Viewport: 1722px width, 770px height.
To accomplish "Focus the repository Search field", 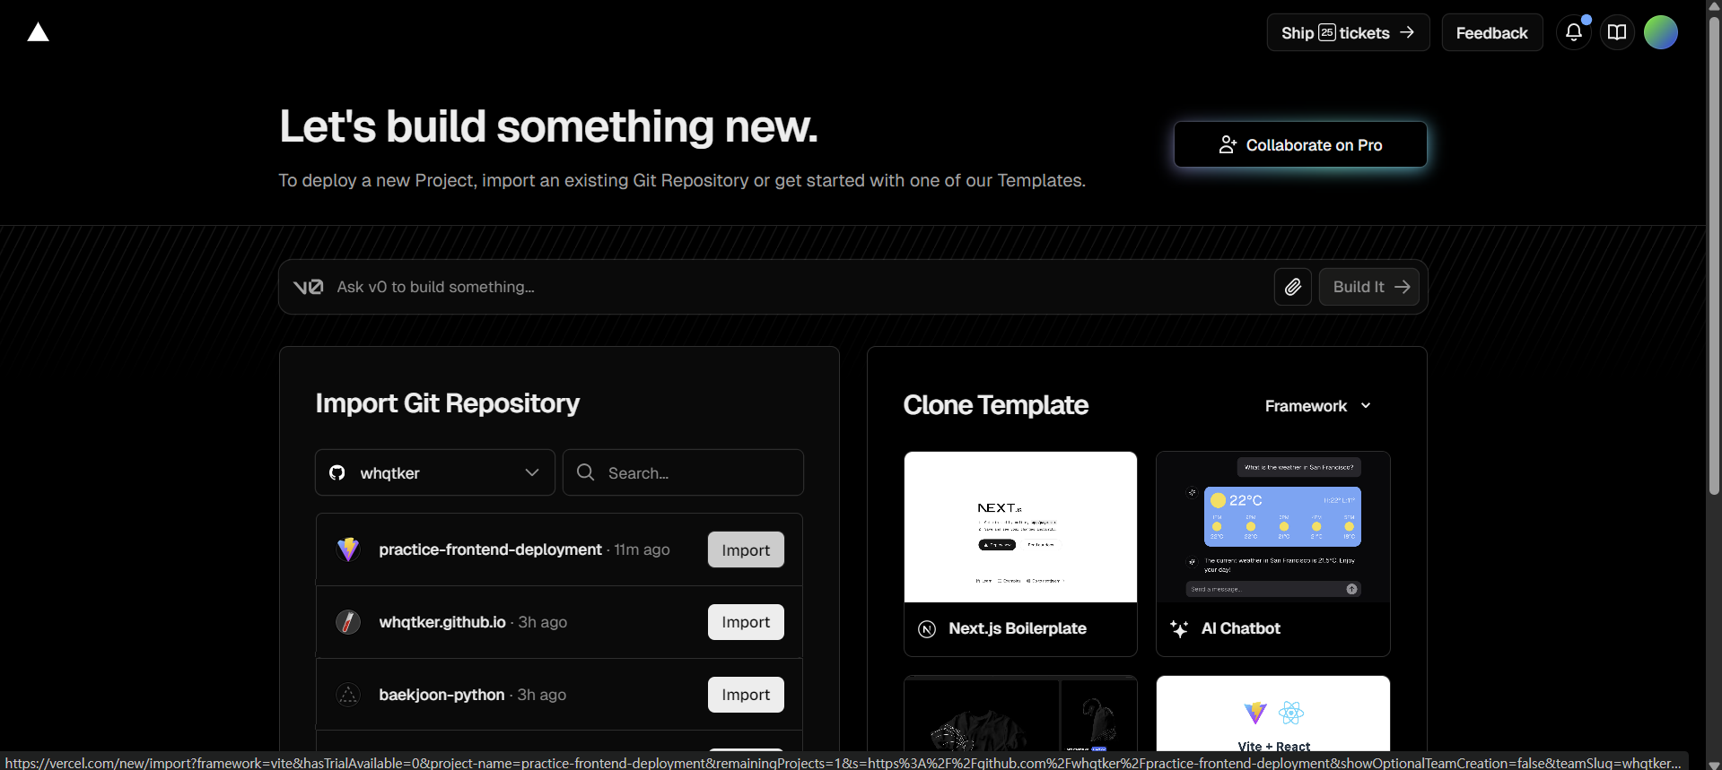I will point(683,472).
